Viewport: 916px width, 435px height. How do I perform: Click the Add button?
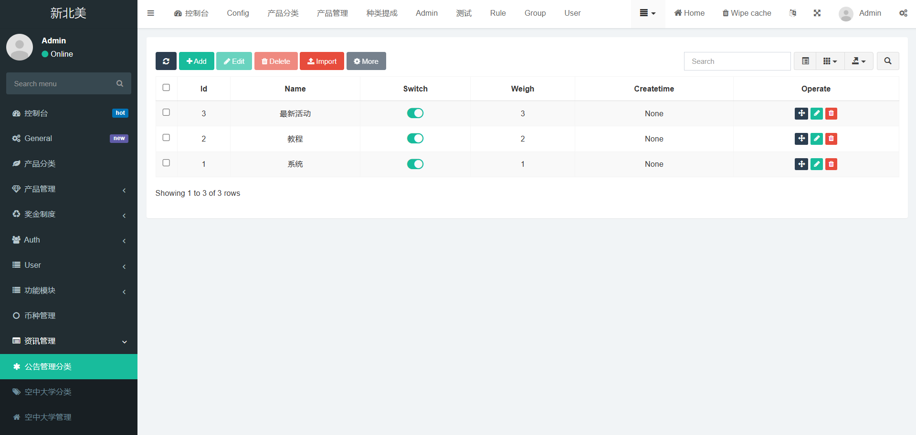coord(196,61)
